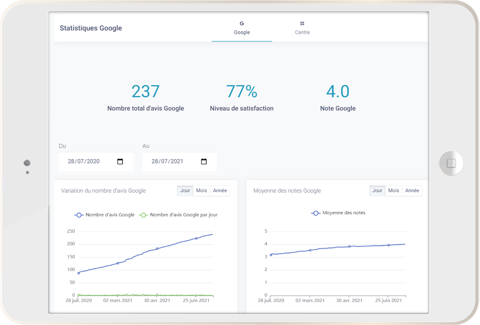Click the 02 mars 2021 point on average rating line
This screenshot has width=480, height=325.
coord(310,250)
